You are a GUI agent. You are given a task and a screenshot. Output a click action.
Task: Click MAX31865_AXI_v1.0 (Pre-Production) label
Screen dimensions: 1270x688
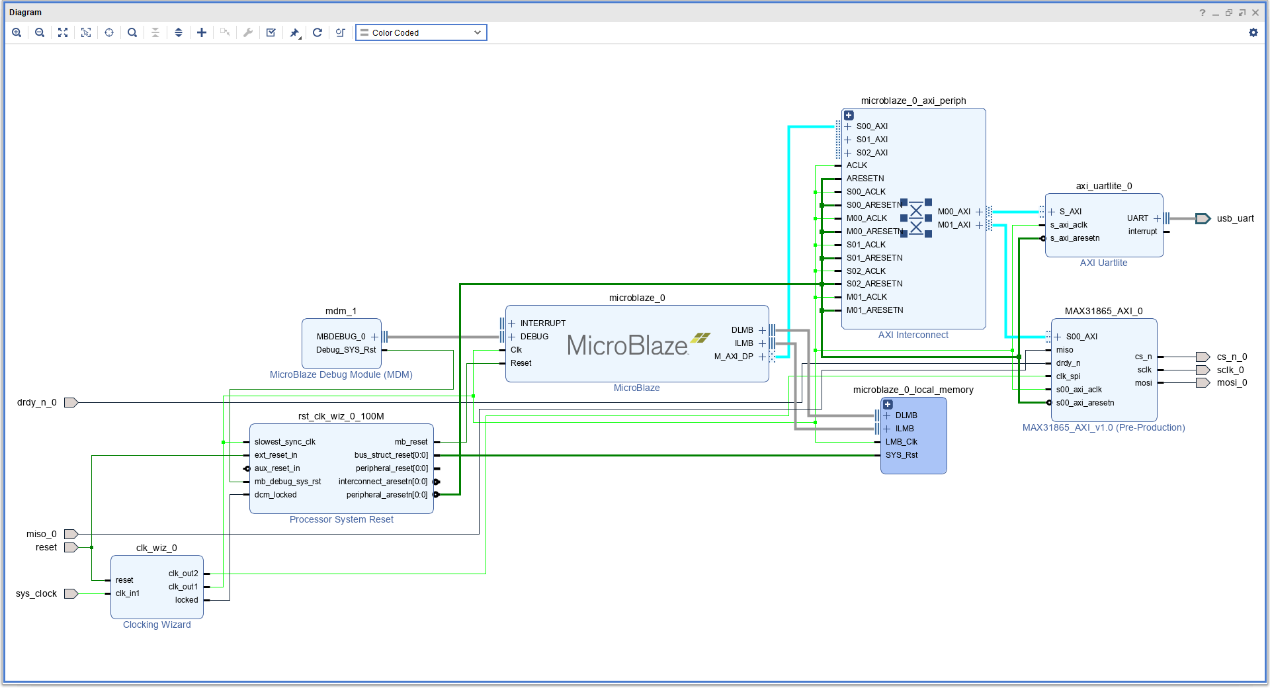tap(1103, 427)
